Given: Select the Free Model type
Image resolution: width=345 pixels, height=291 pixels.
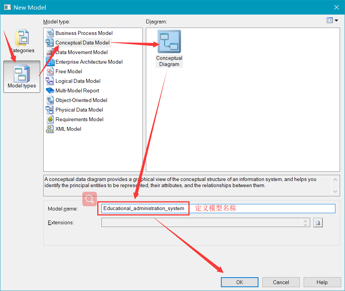Looking at the screenshot, I should click(x=69, y=71).
